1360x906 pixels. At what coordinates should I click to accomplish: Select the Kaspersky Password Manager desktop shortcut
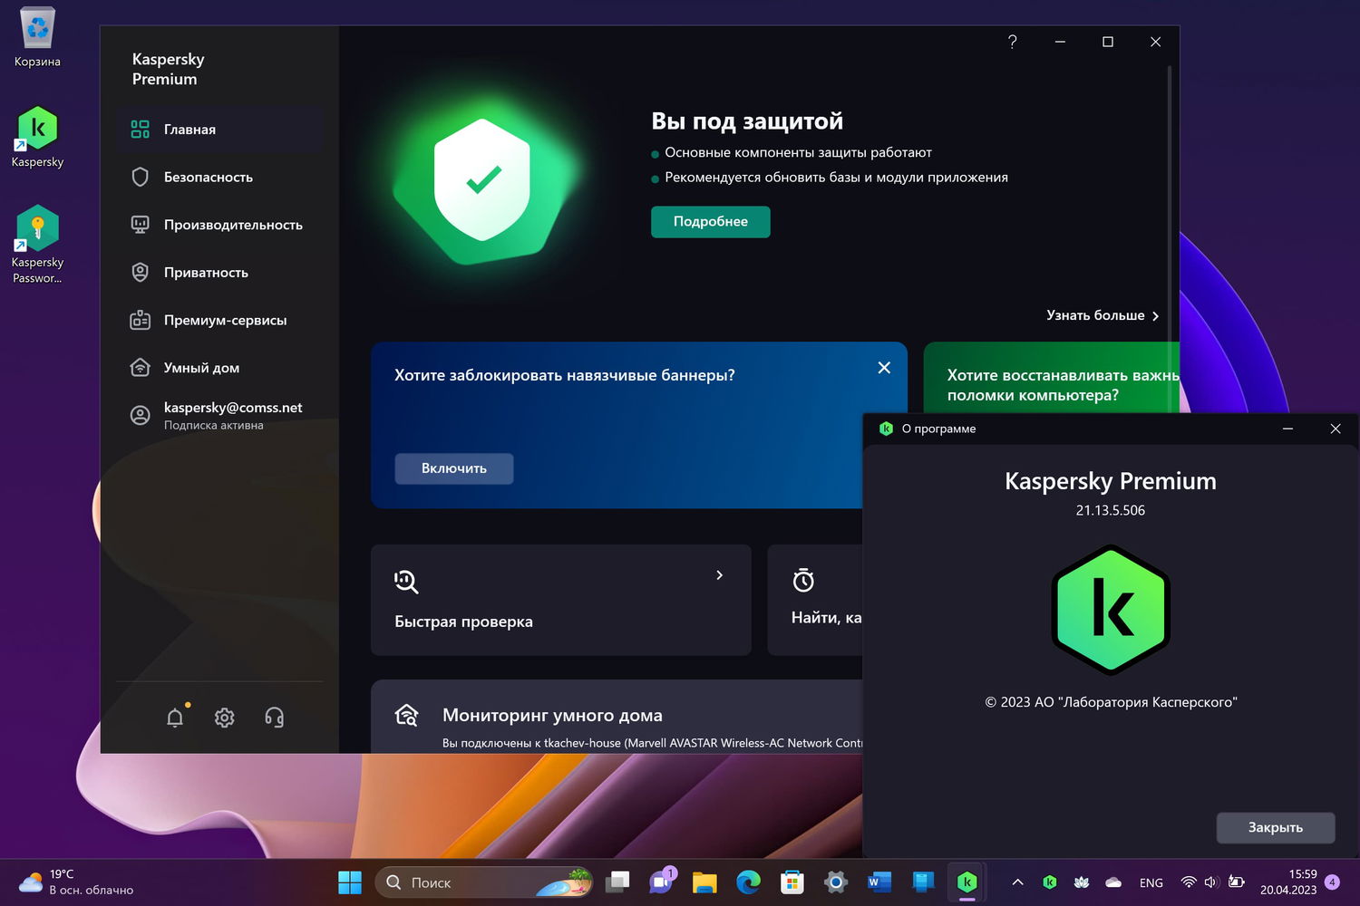pyautogui.click(x=37, y=245)
